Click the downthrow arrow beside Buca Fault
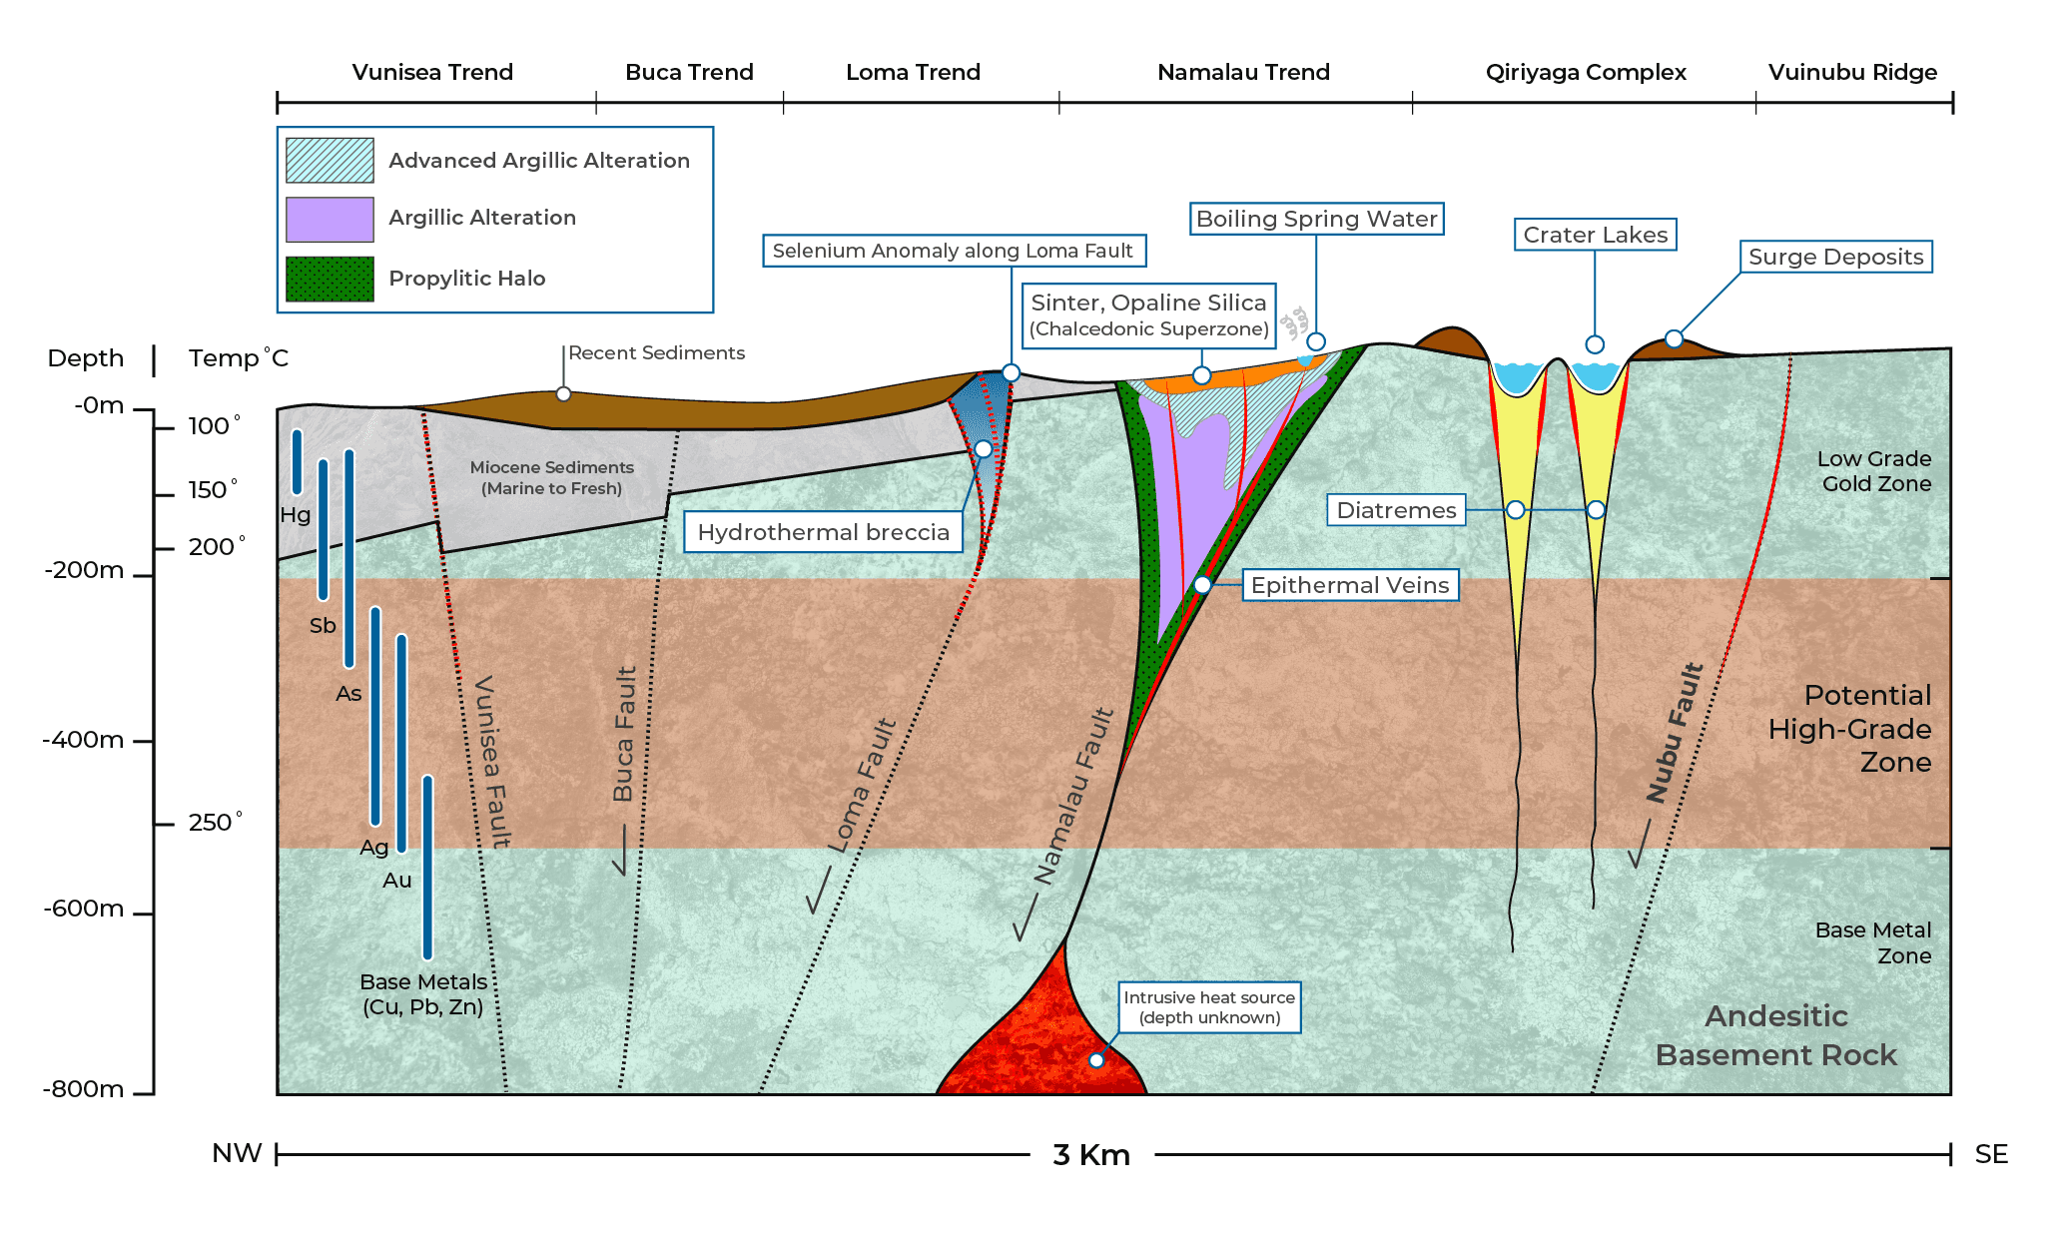 point(621,850)
